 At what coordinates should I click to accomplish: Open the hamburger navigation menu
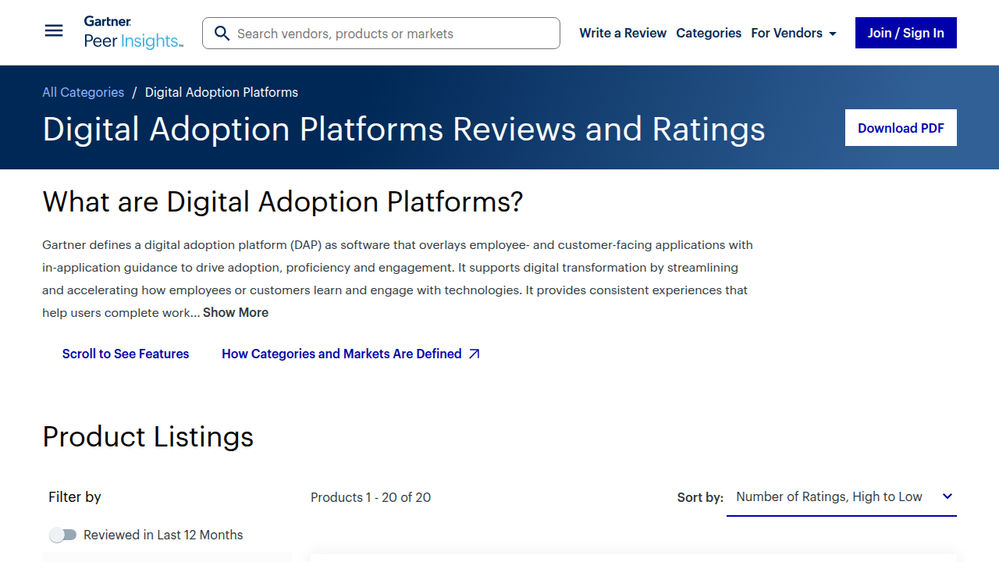pos(54,31)
